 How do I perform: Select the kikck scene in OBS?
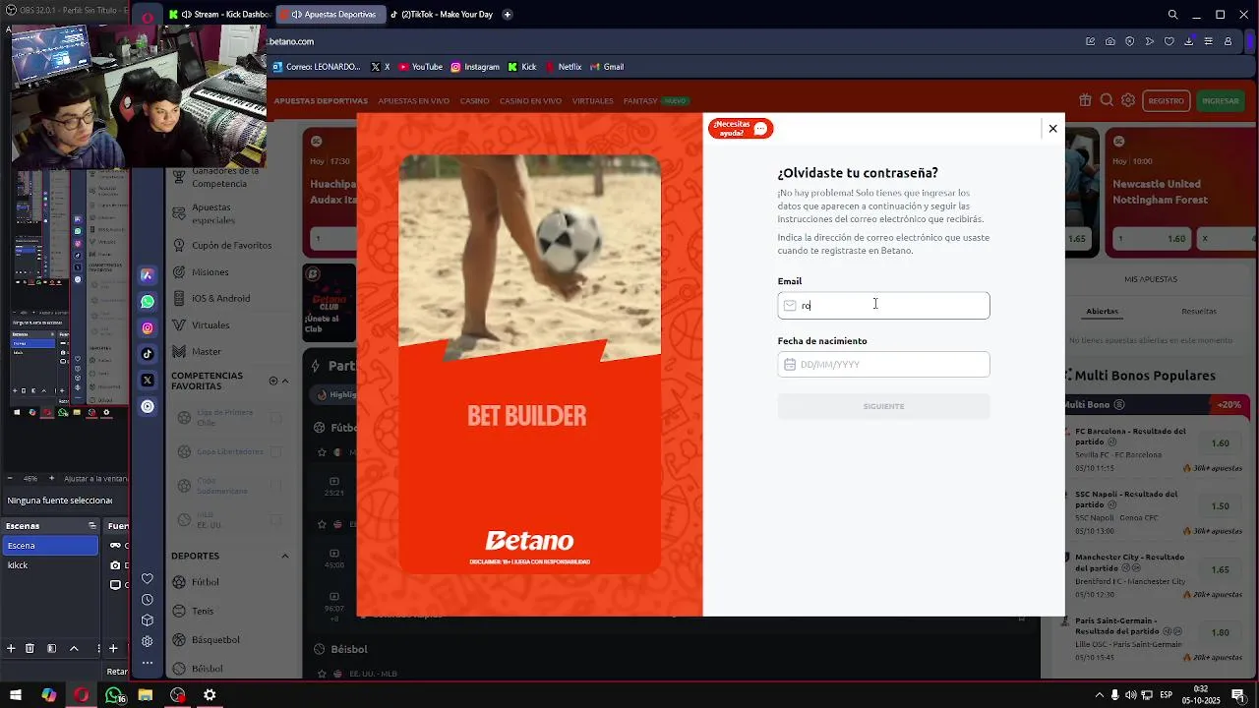(49, 565)
